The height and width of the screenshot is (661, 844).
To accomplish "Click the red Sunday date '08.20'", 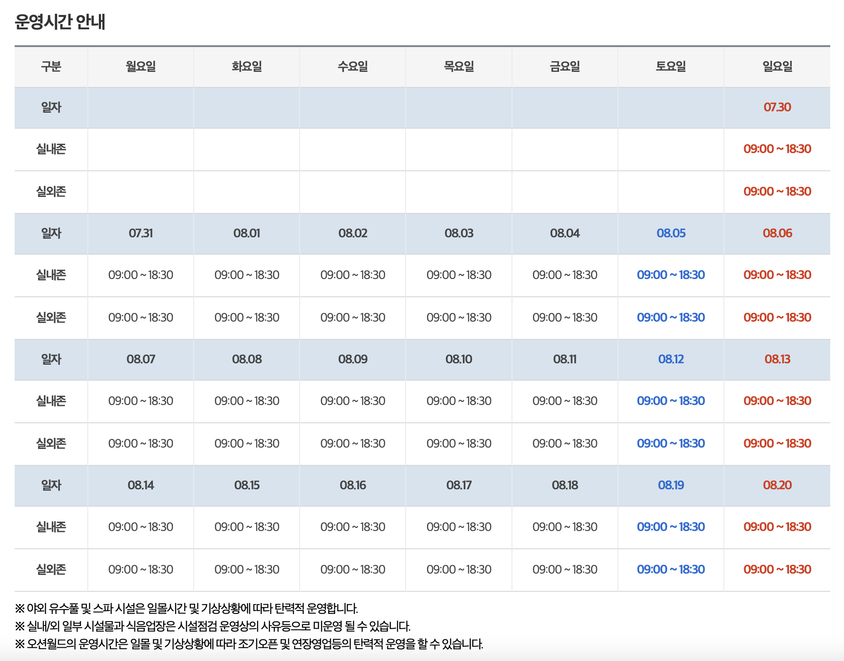I will tap(777, 485).
